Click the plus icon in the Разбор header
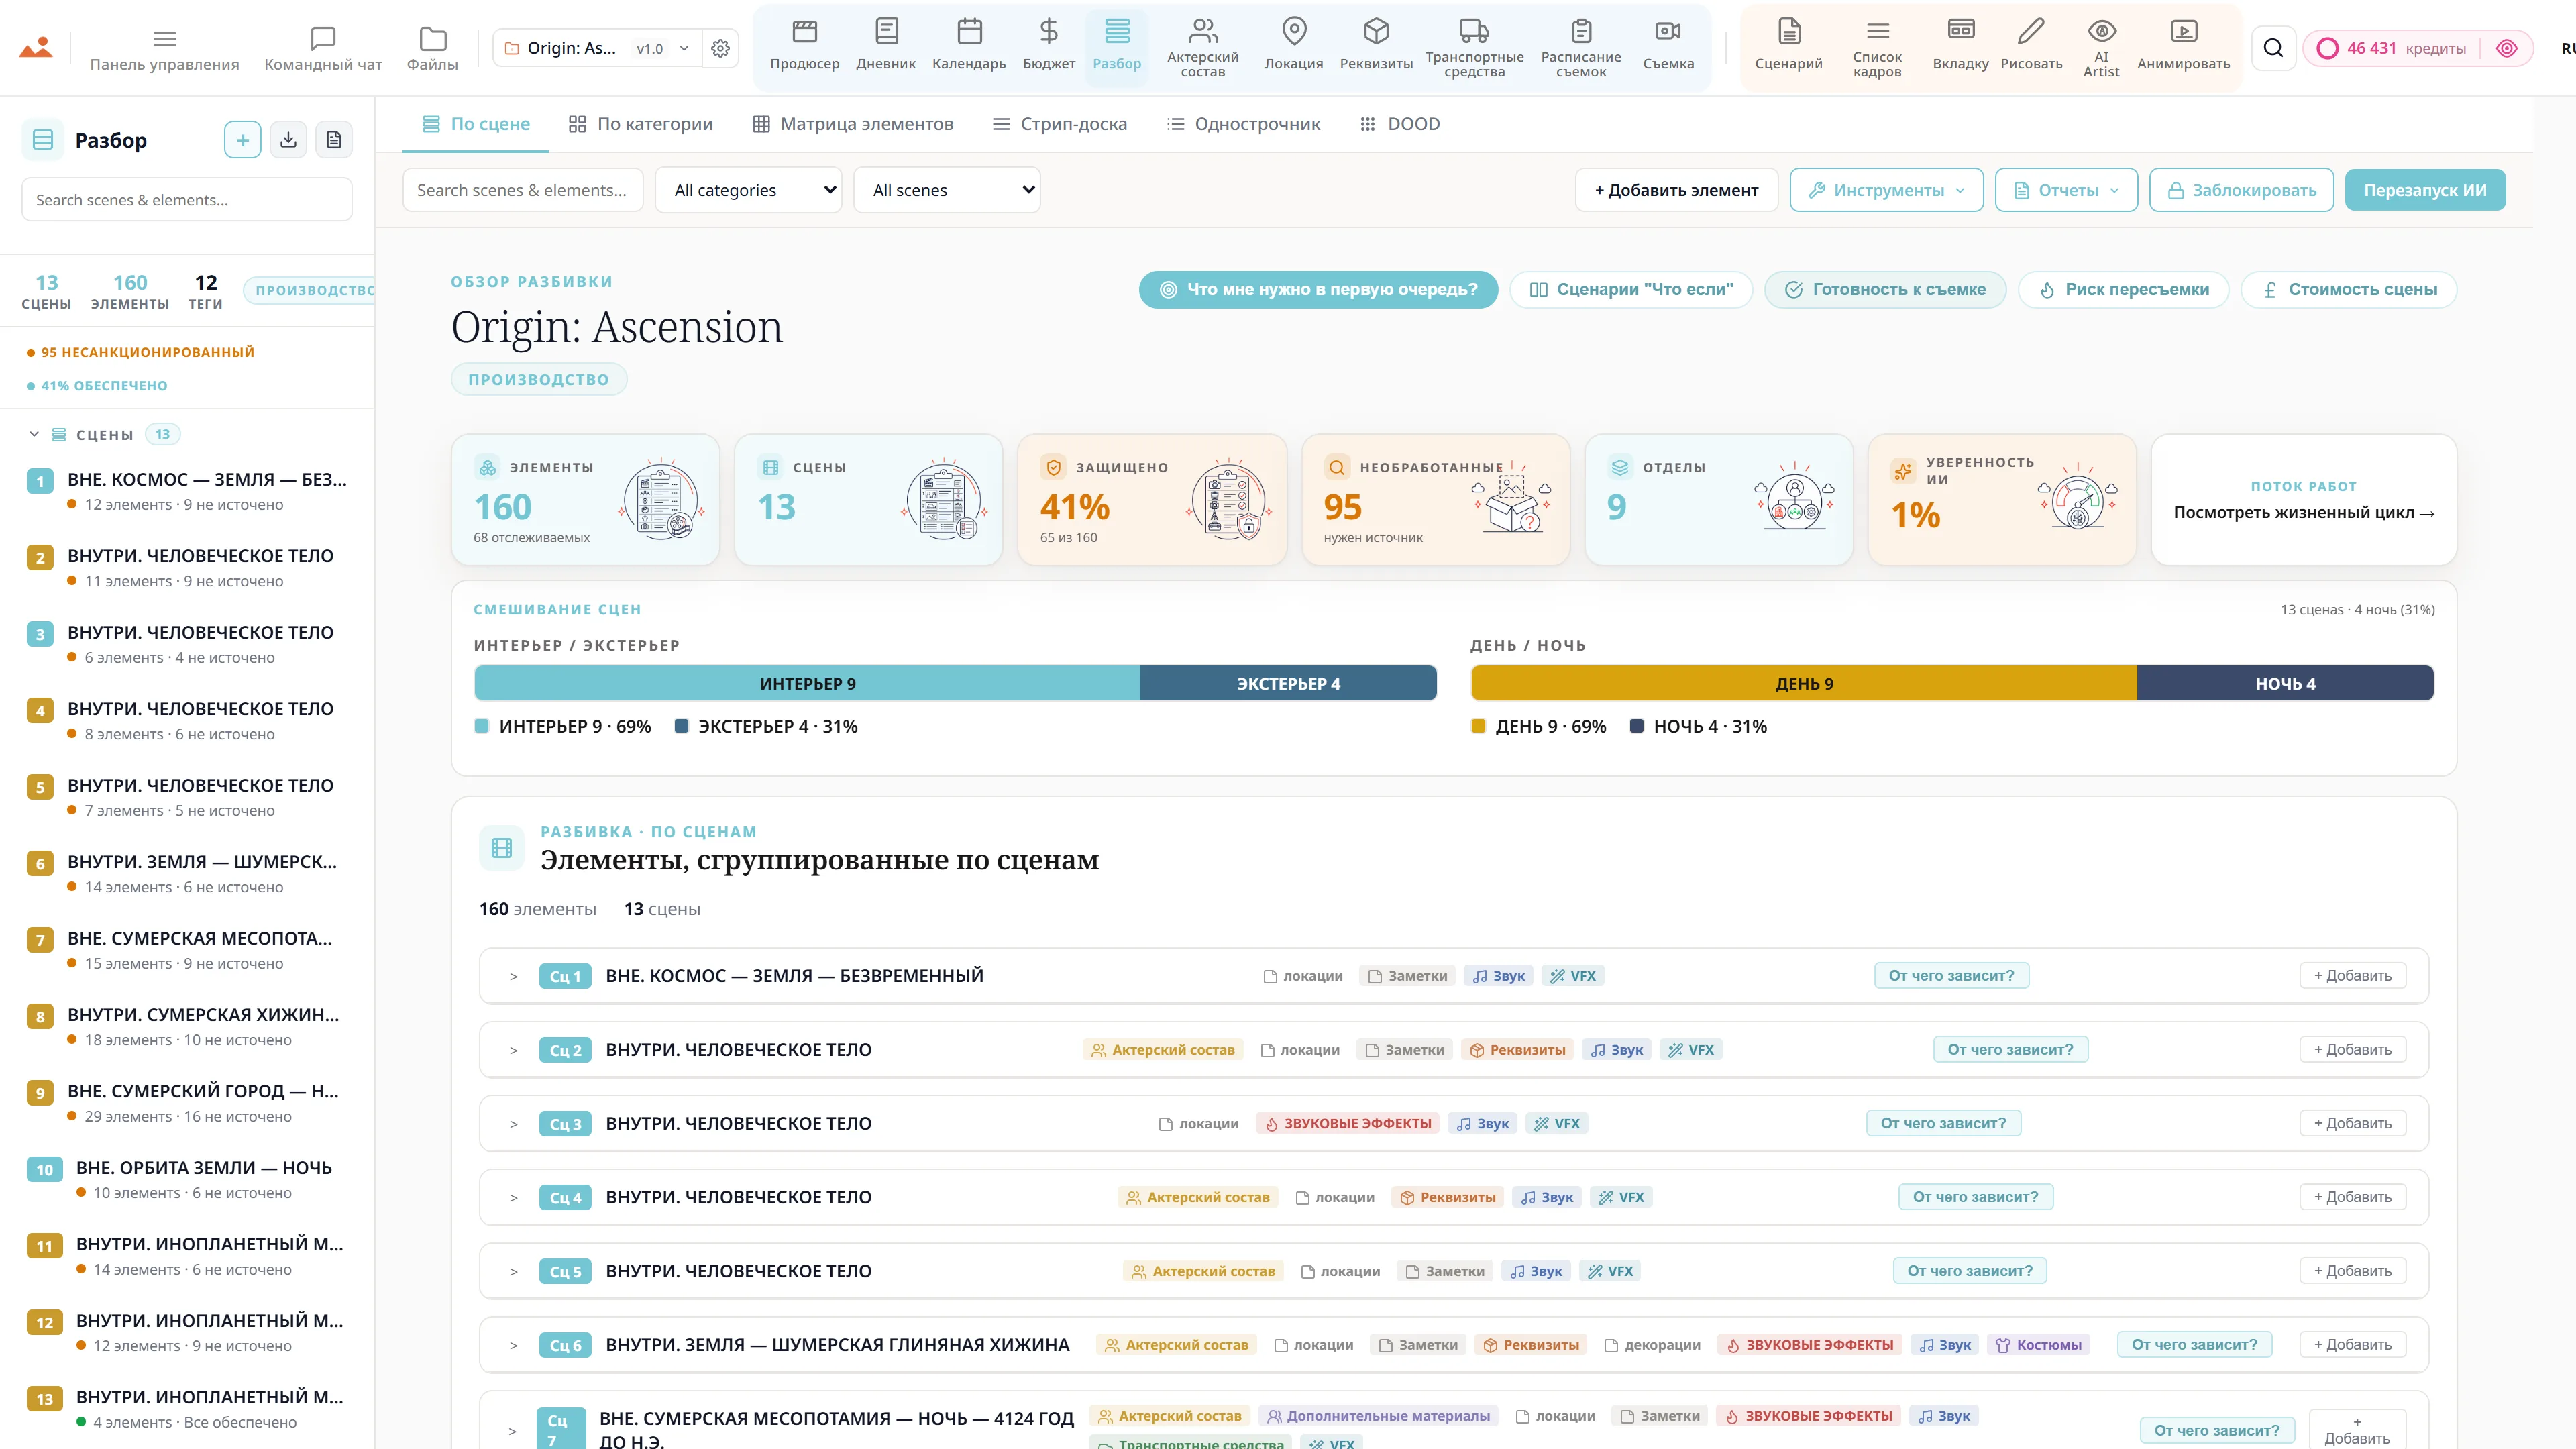 pyautogui.click(x=243, y=140)
